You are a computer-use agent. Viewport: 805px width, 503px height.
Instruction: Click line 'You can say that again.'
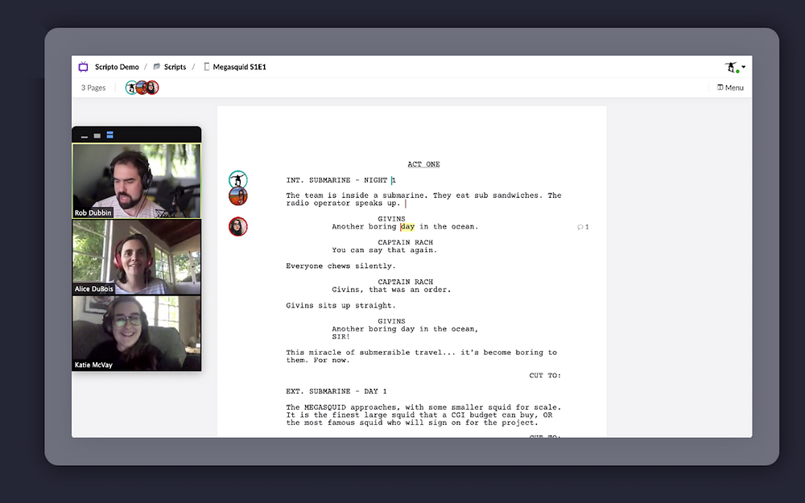[x=385, y=250]
